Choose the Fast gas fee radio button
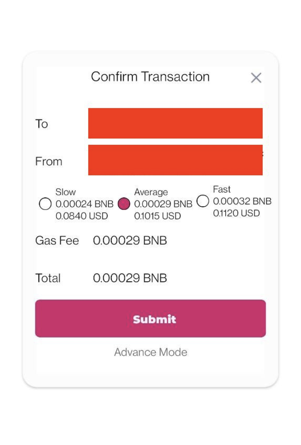This screenshot has width=301, height=445. pyautogui.click(x=203, y=201)
